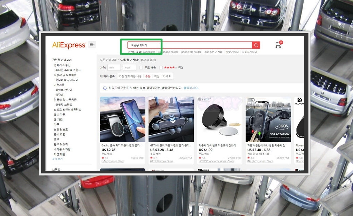Image resolution: width=353 pixels, height=216 pixels.
Task: Open GETIHU gravity holder product image
Action: [x=171, y=119]
